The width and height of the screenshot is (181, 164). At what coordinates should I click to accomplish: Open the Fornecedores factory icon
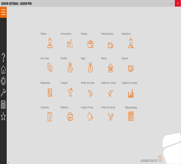pyautogui.click(x=70, y=43)
